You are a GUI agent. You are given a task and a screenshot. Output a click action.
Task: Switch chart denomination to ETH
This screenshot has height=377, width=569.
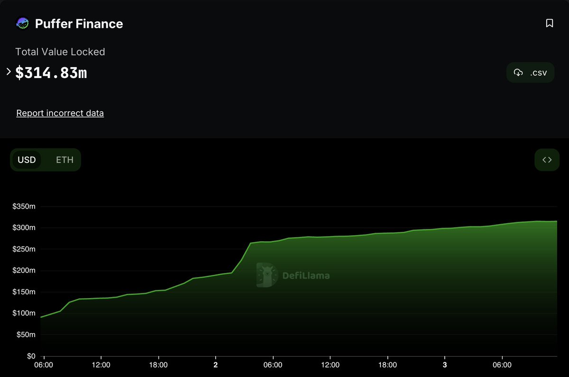tap(65, 160)
